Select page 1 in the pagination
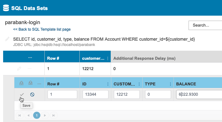Viewport: 222px width, 122px height. [x=37, y=115]
